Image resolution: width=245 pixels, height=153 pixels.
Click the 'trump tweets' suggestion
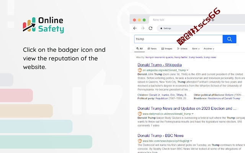pos(196,57)
